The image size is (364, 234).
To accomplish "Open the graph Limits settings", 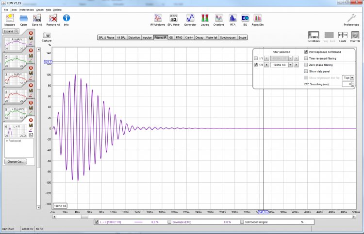I will pos(343,35).
